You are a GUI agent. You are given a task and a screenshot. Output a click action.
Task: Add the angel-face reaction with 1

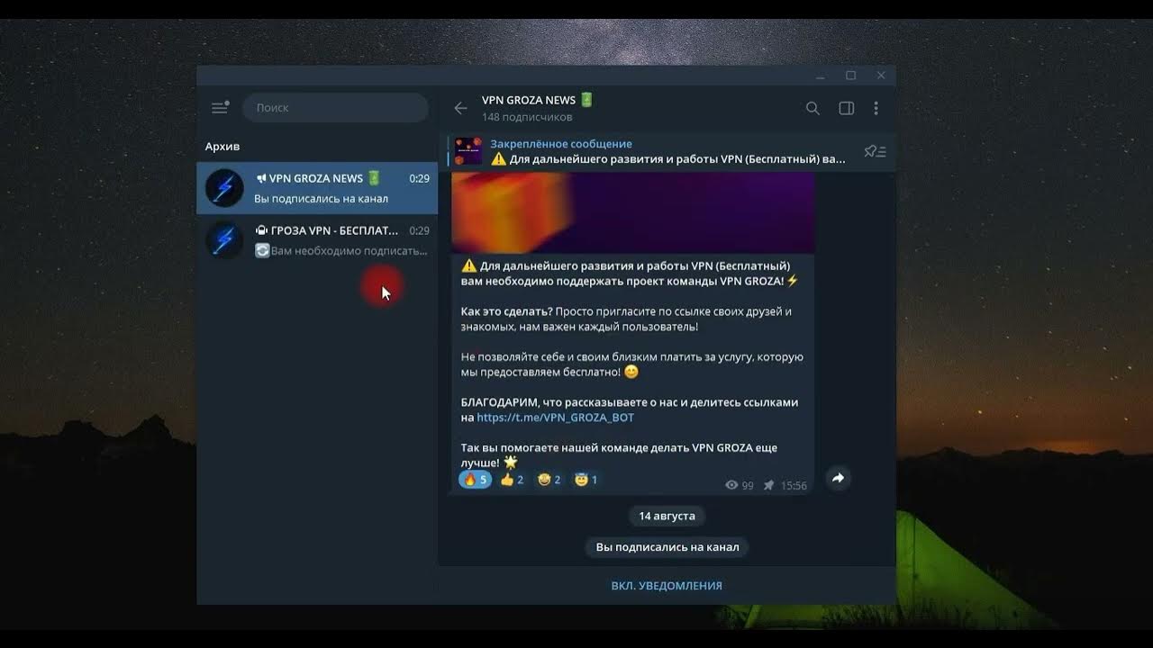pos(586,480)
